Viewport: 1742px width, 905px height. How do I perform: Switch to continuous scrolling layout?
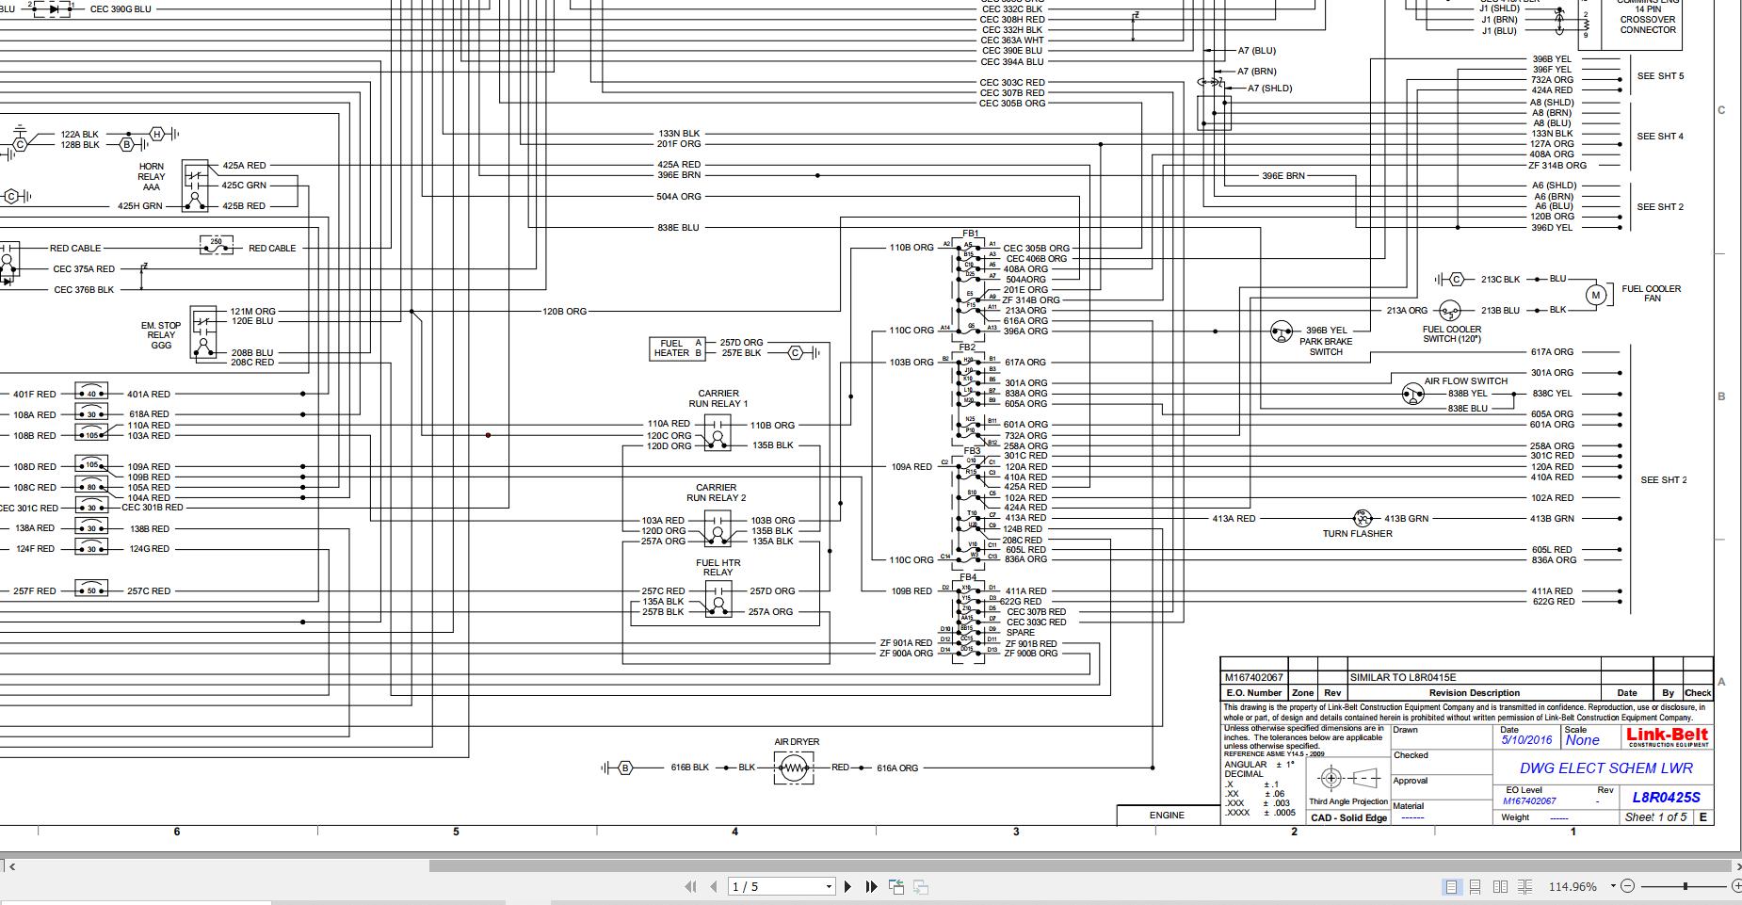tap(1476, 885)
